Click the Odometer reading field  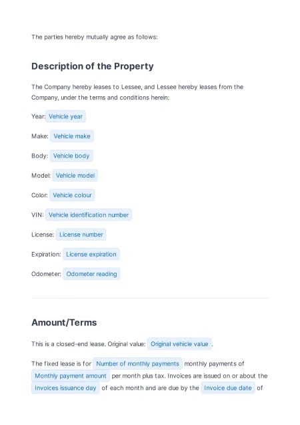click(91, 274)
